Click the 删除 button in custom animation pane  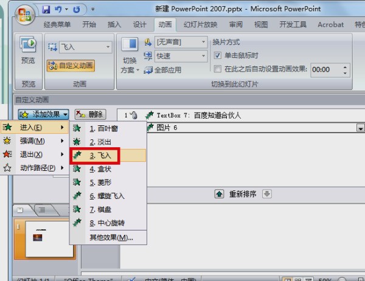click(x=90, y=114)
